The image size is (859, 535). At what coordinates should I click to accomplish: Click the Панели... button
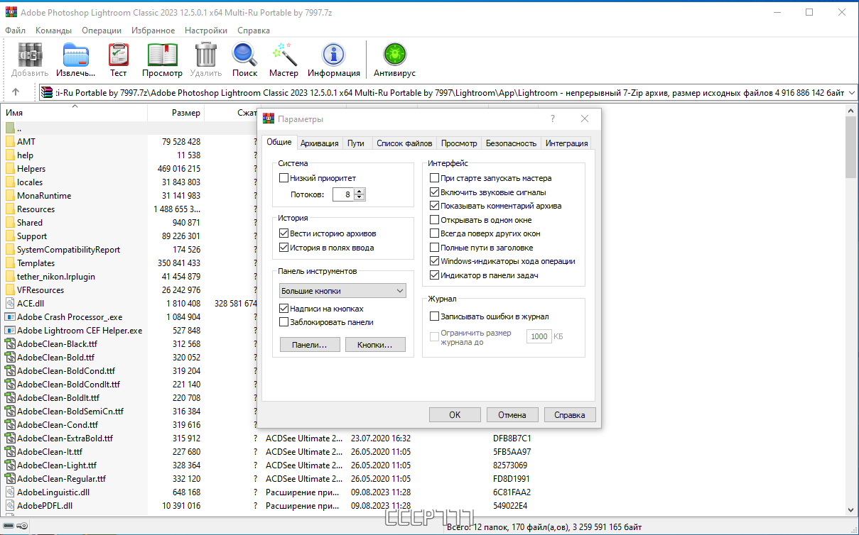point(309,345)
